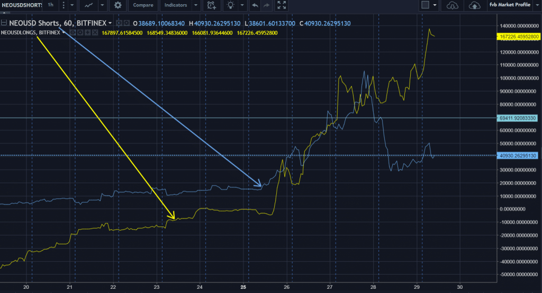
Task: Click the yellow 167226 price label
Action: click(x=519, y=36)
